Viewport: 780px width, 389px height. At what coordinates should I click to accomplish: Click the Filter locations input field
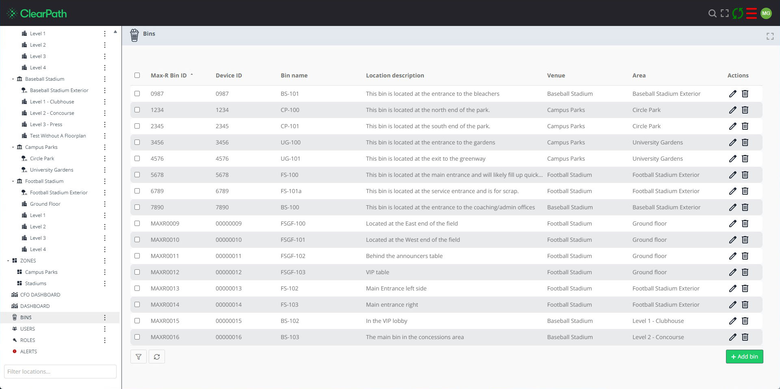coord(60,372)
